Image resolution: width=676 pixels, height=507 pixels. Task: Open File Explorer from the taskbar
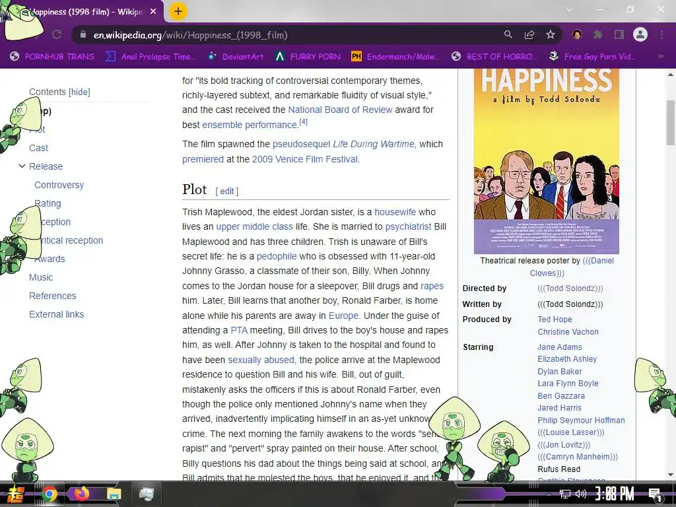[x=114, y=494]
